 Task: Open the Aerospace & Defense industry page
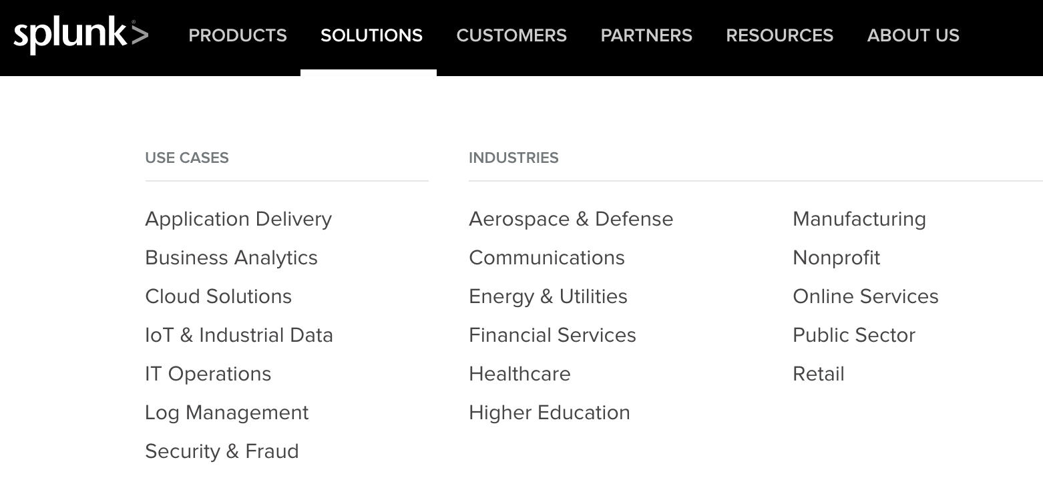point(571,218)
